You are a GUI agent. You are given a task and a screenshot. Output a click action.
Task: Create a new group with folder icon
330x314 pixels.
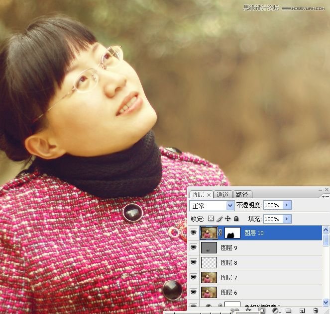click(x=288, y=310)
